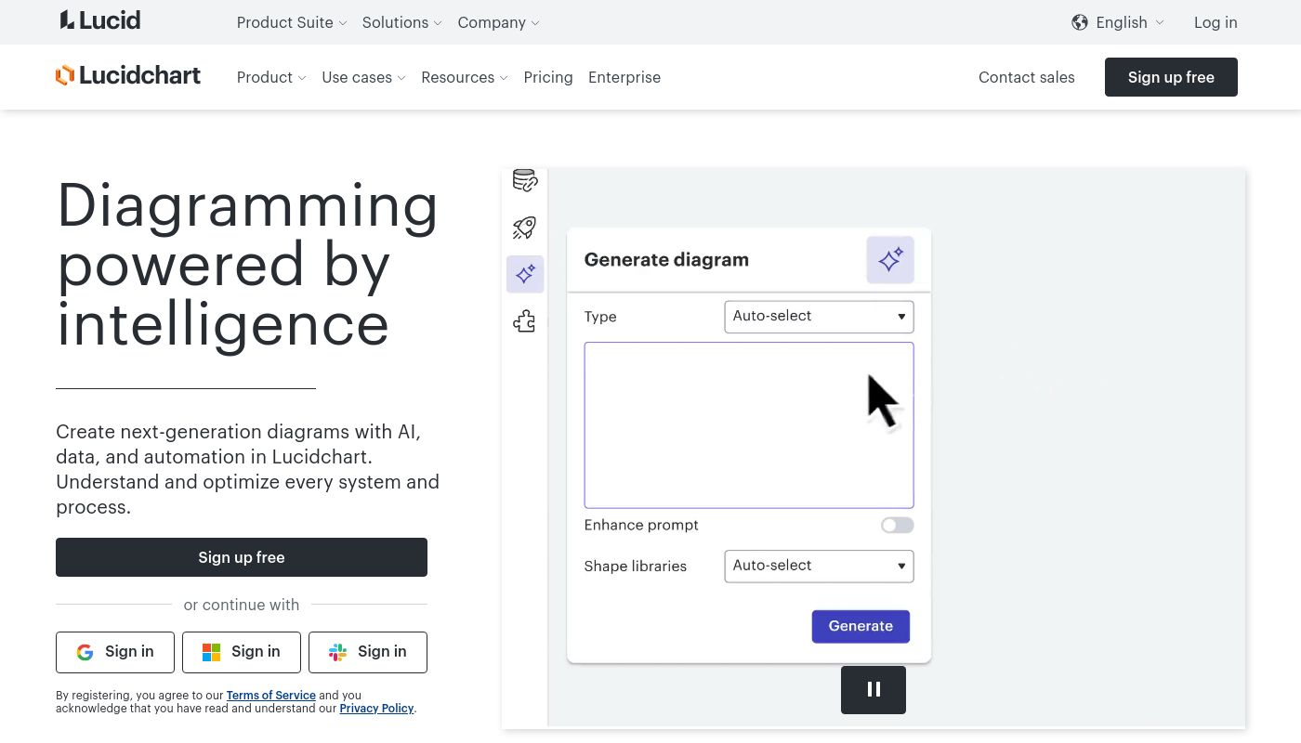Sign in with Slack
Image resolution: width=1301 pixels, height=743 pixels.
[368, 652]
